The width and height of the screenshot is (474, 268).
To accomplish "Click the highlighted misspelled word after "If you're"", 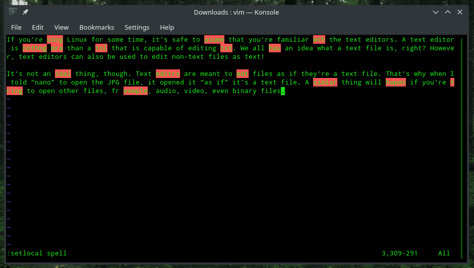I will pyautogui.click(x=55, y=40).
